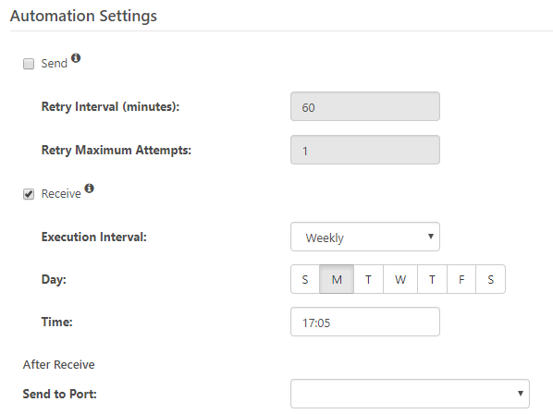
Task: Select Wednesday day button
Action: click(400, 279)
